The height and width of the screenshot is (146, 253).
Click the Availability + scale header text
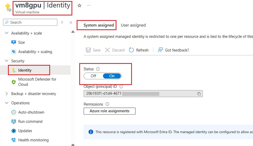point(27,33)
